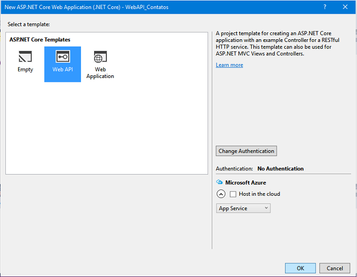The height and width of the screenshot is (277, 357).
Task: Click the template description paragraph
Action: [x=278, y=44]
